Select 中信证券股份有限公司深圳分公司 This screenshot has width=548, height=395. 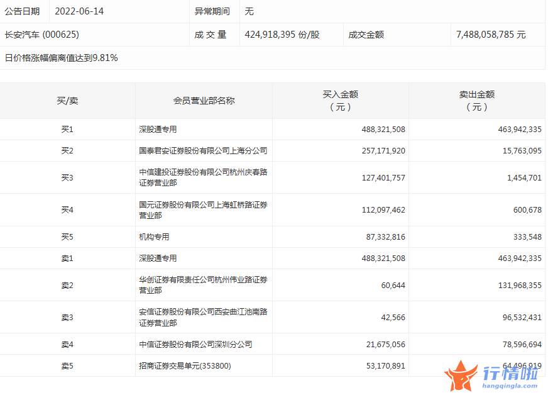[195, 345]
